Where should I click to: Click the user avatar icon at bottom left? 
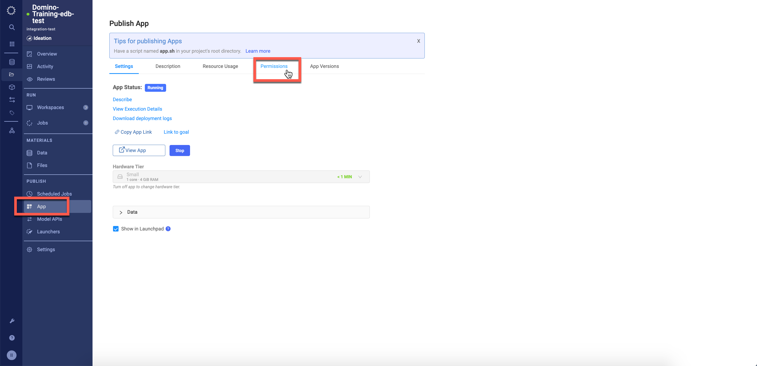12,355
